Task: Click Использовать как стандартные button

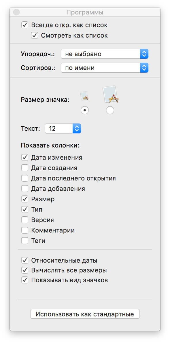Action: pos(85,314)
